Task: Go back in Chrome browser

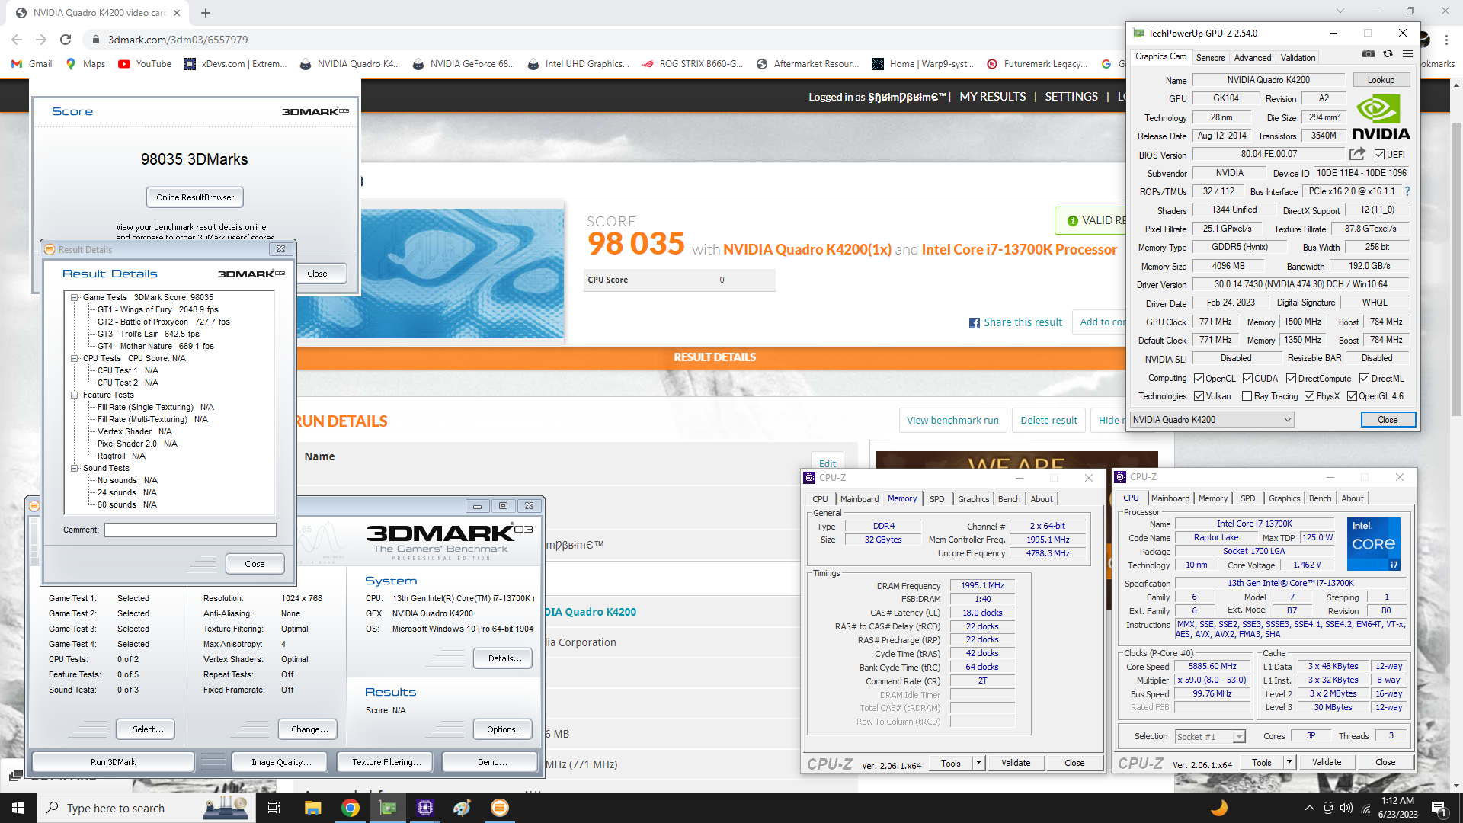Action: 17,40
